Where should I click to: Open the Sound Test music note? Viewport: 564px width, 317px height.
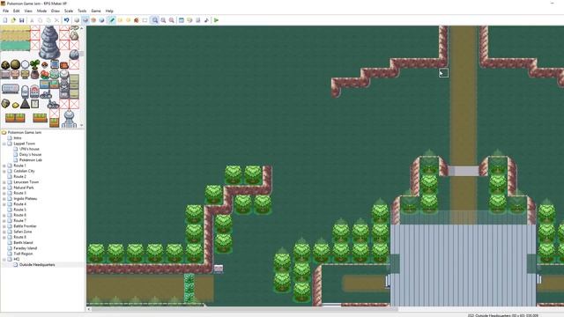click(206, 20)
